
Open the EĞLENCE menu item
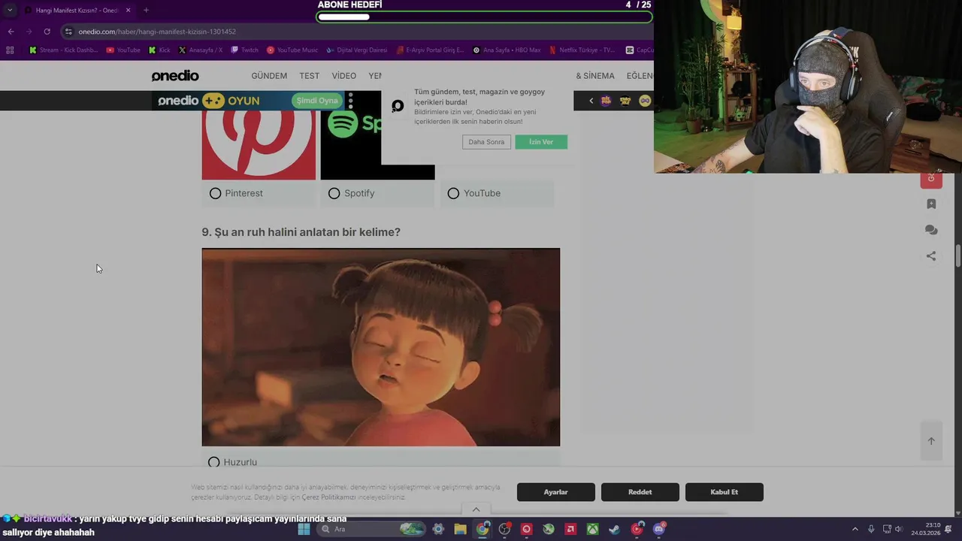tap(640, 76)
